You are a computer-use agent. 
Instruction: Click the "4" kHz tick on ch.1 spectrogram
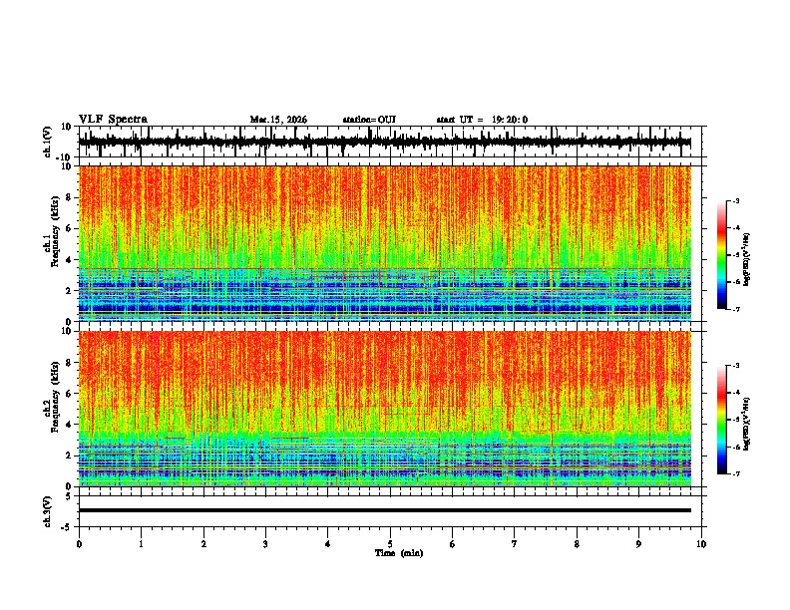coord(70,260)
